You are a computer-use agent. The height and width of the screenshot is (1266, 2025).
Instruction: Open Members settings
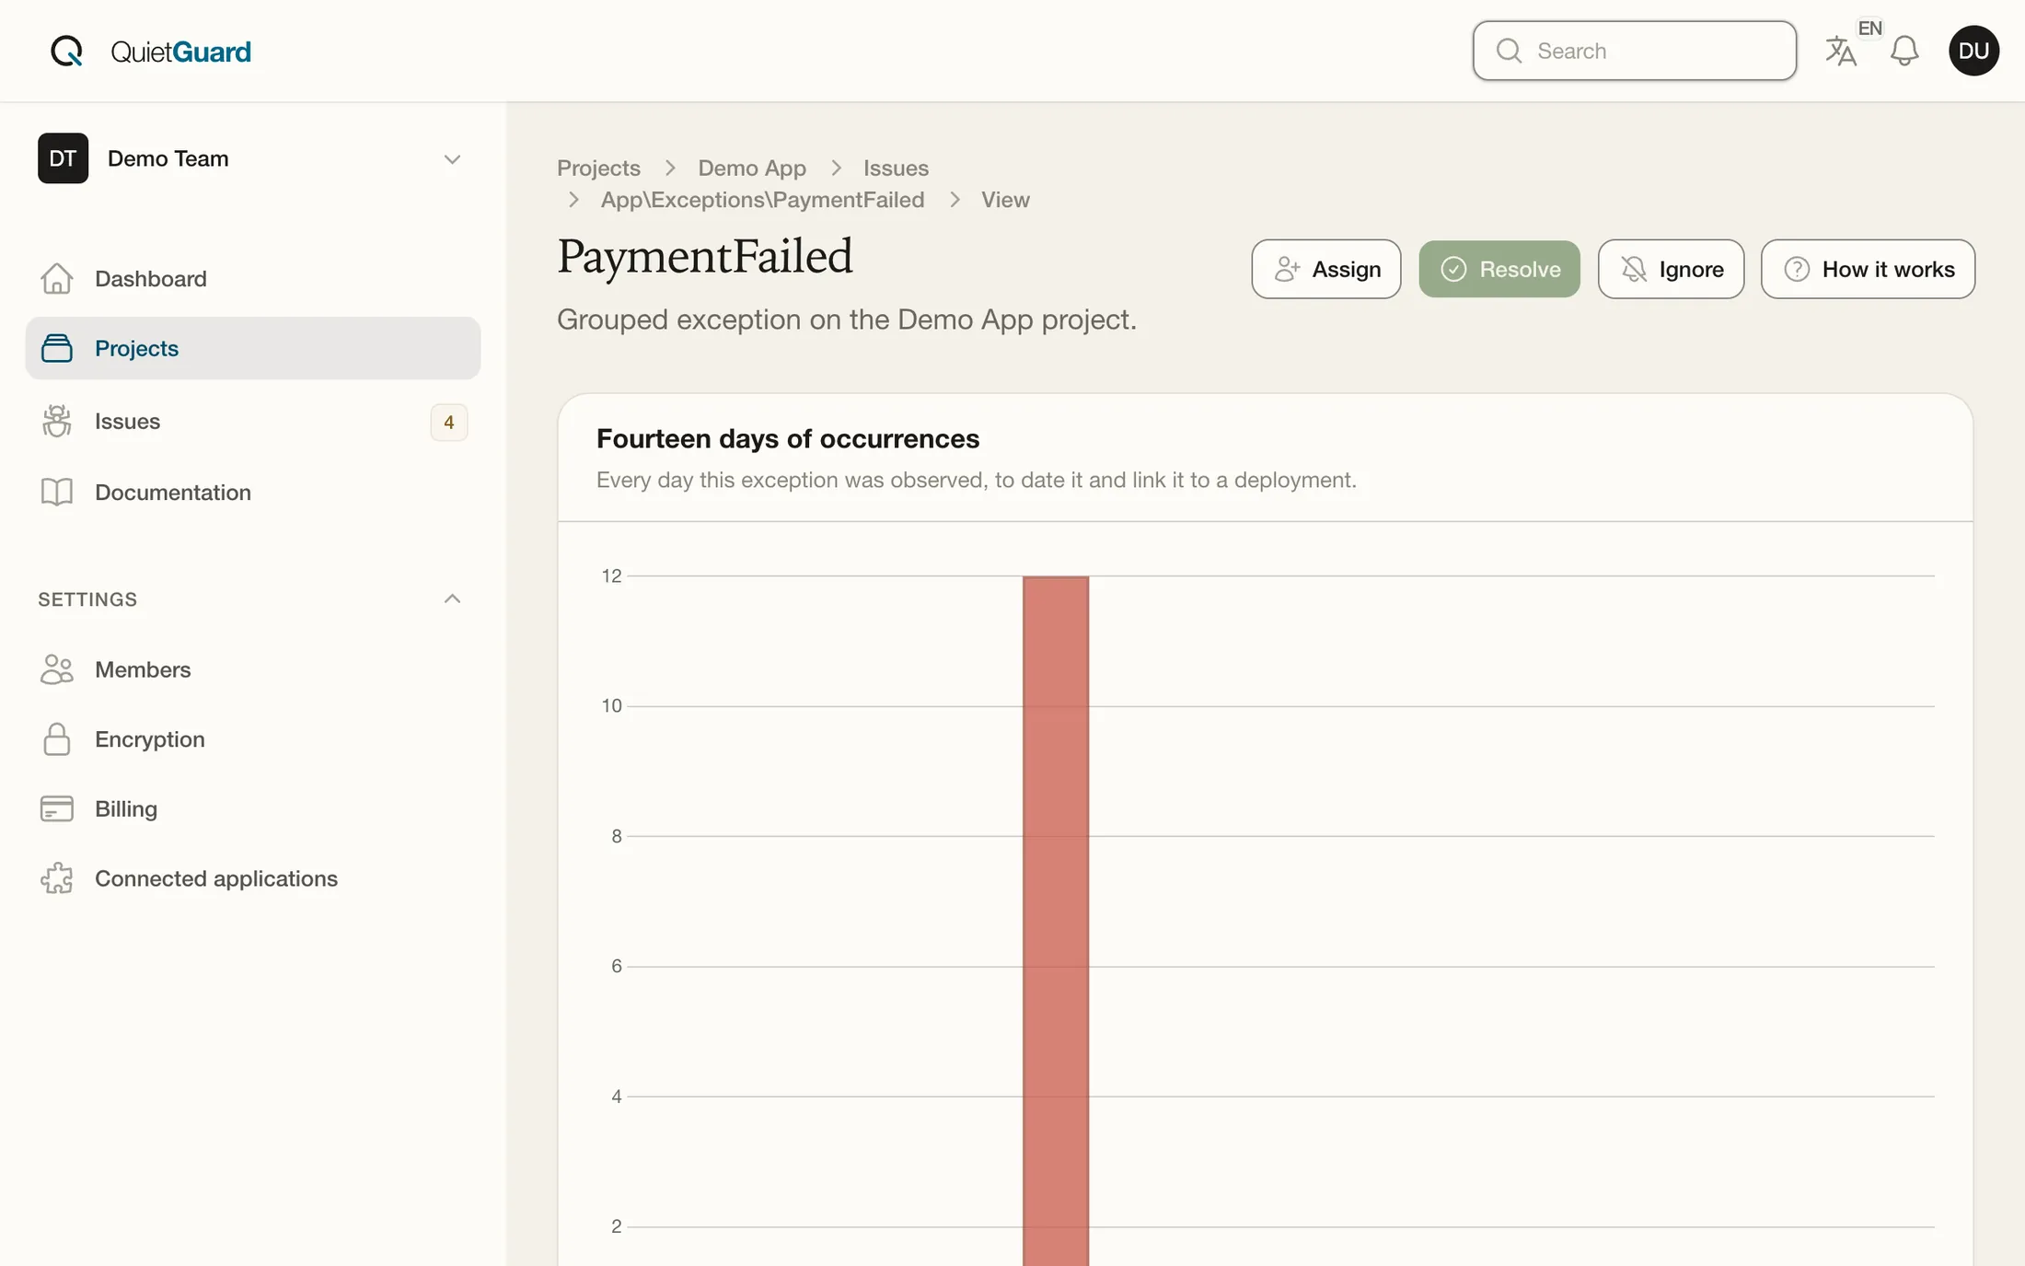tap(253, 669)
